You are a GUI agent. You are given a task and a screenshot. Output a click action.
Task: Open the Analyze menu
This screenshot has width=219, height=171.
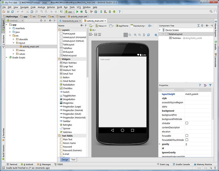click(x=41, y=7)
